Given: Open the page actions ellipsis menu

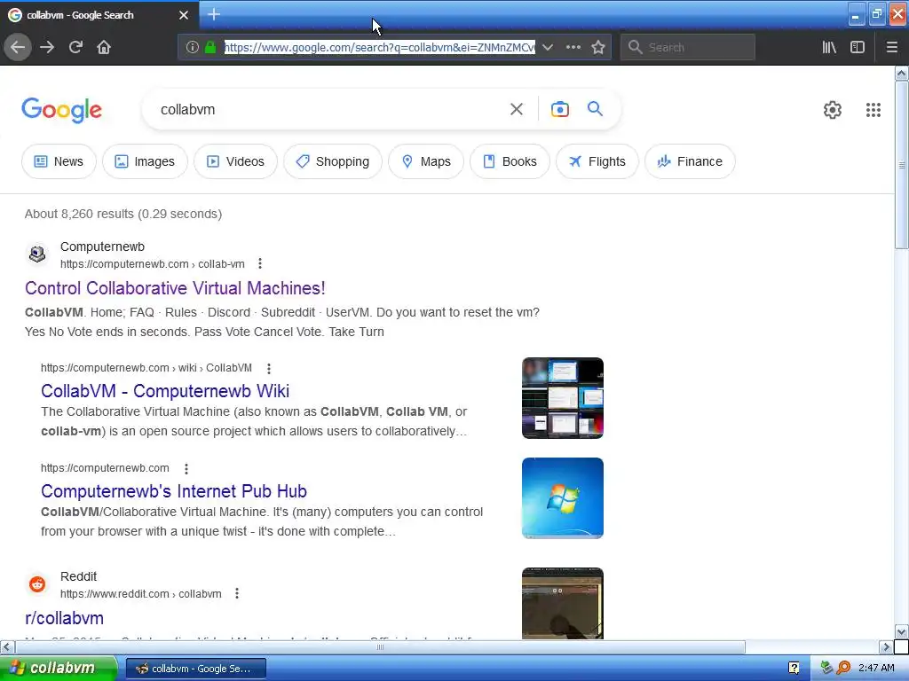Looking at the screenshot, I should [x=573, y=47].
